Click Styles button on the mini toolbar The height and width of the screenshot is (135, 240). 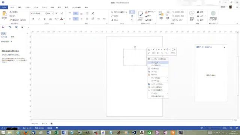tap(173, 51)
